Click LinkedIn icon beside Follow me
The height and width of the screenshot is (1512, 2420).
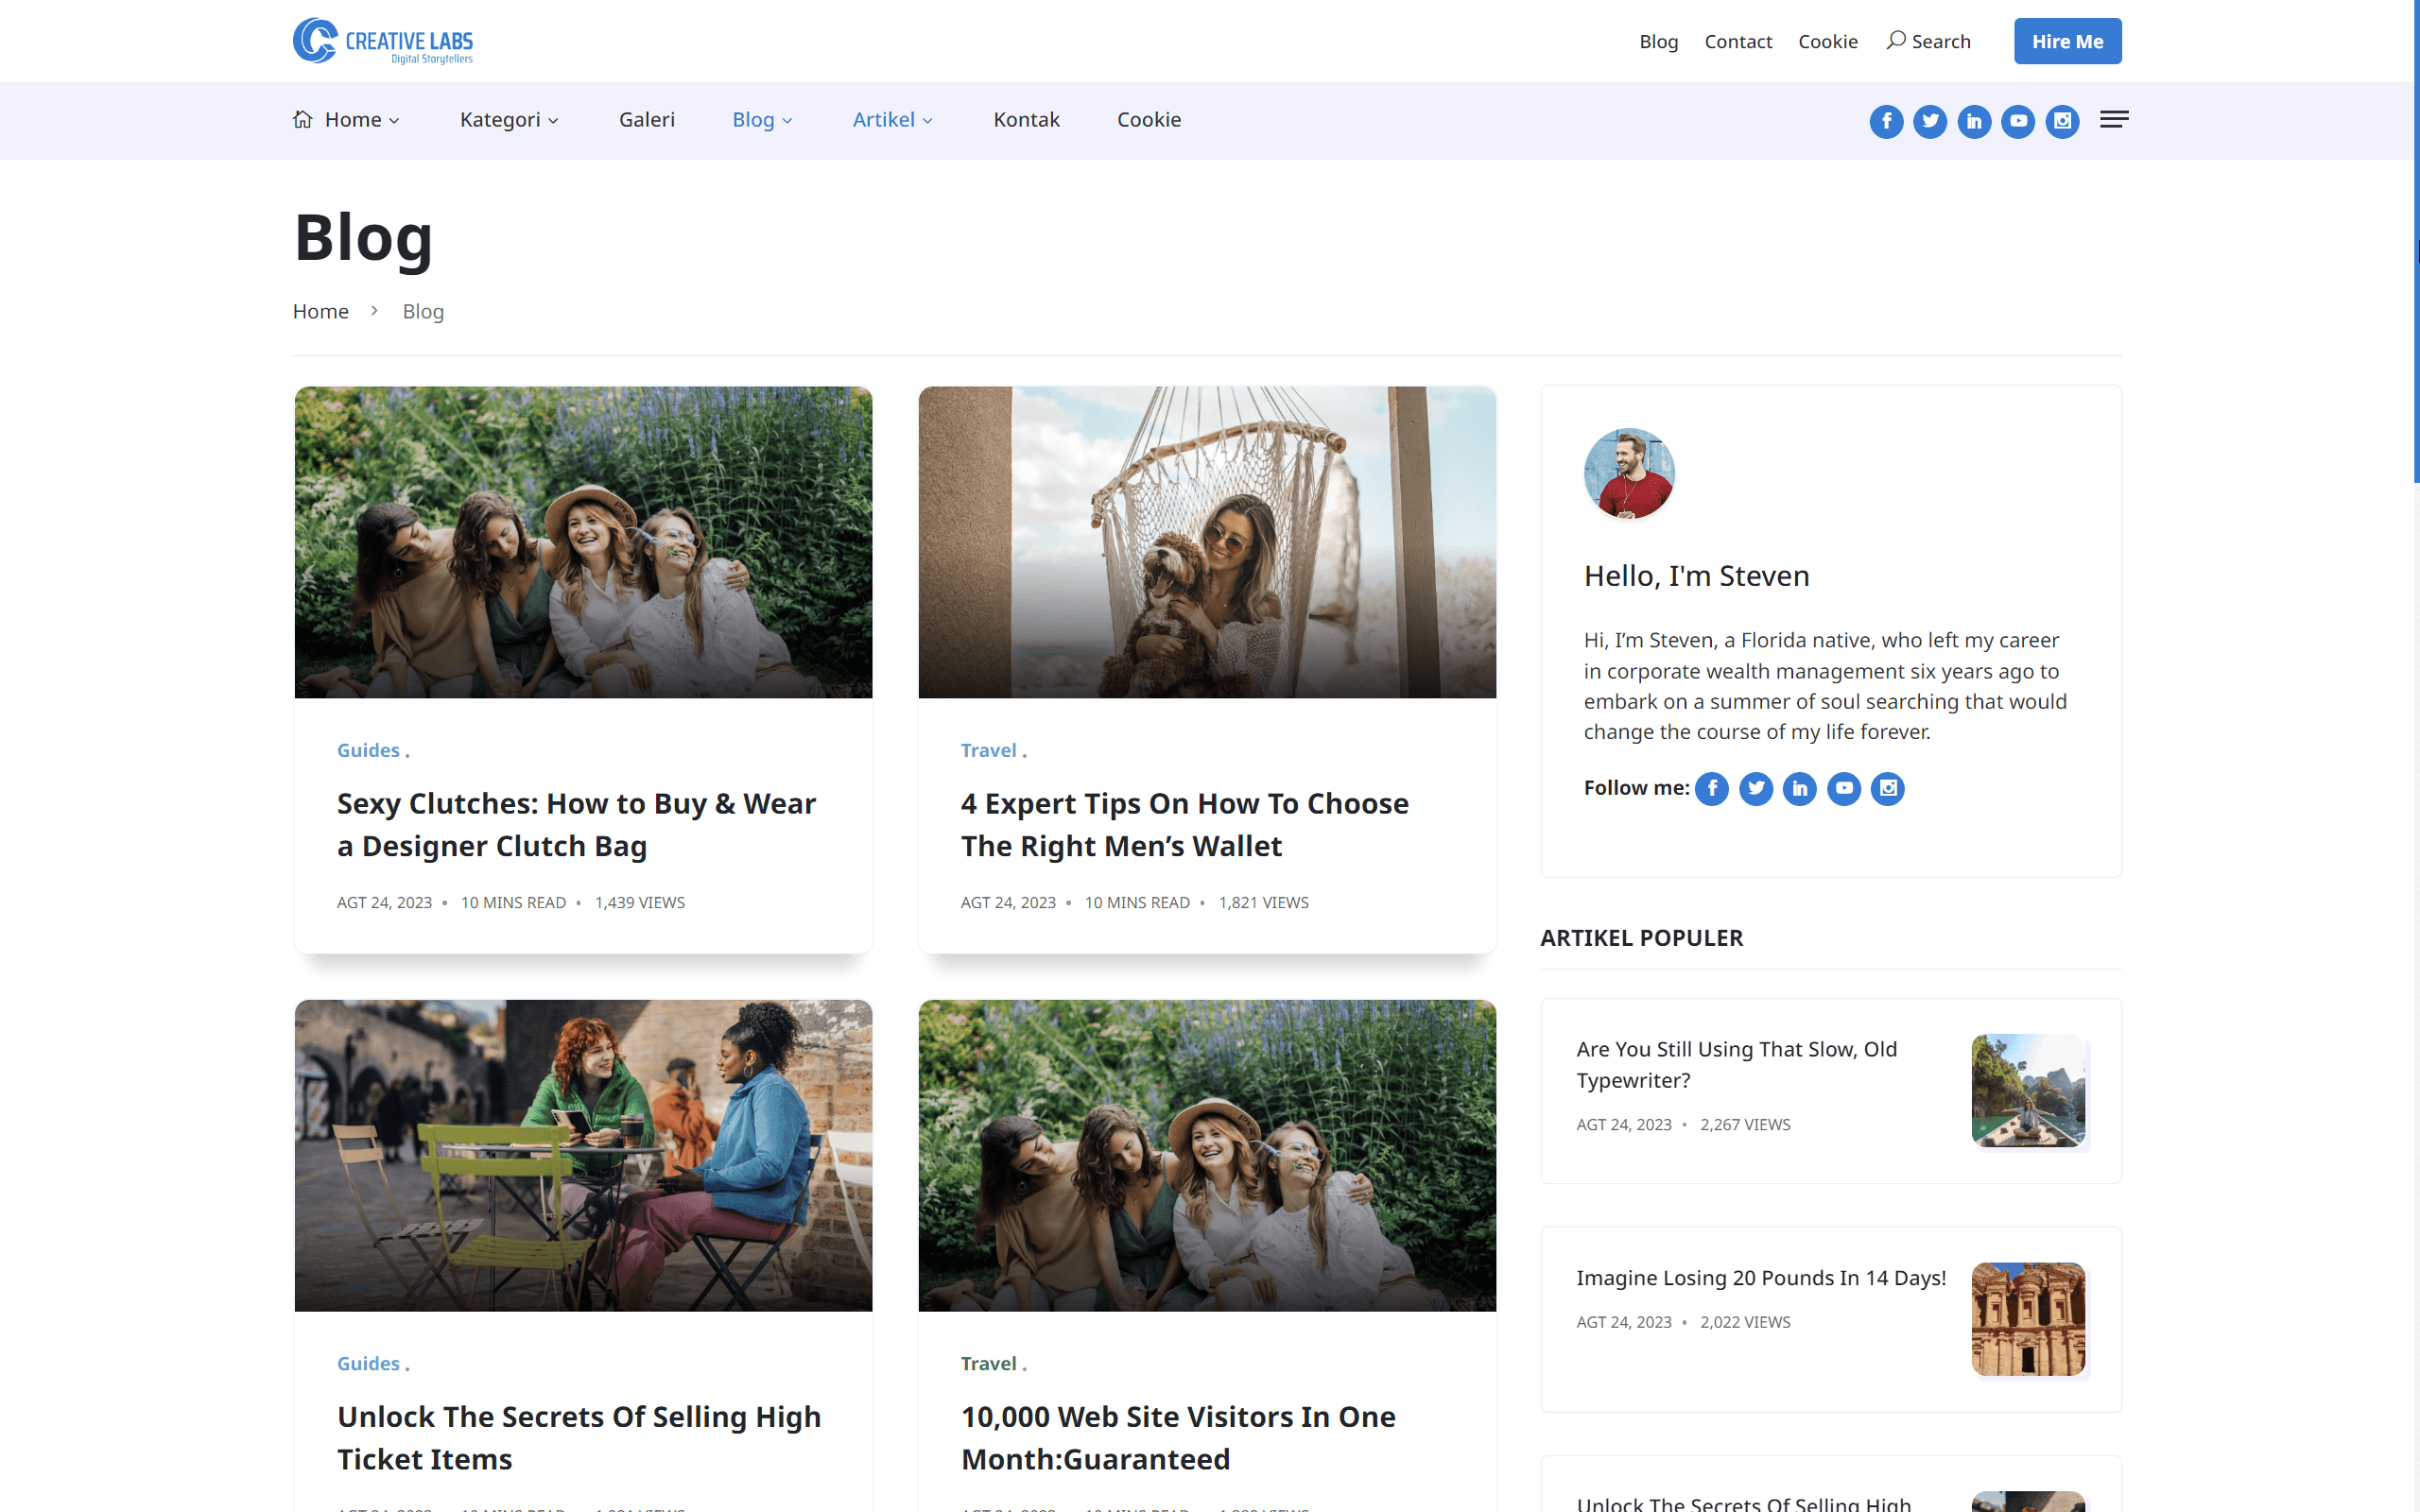(1799, 789)
